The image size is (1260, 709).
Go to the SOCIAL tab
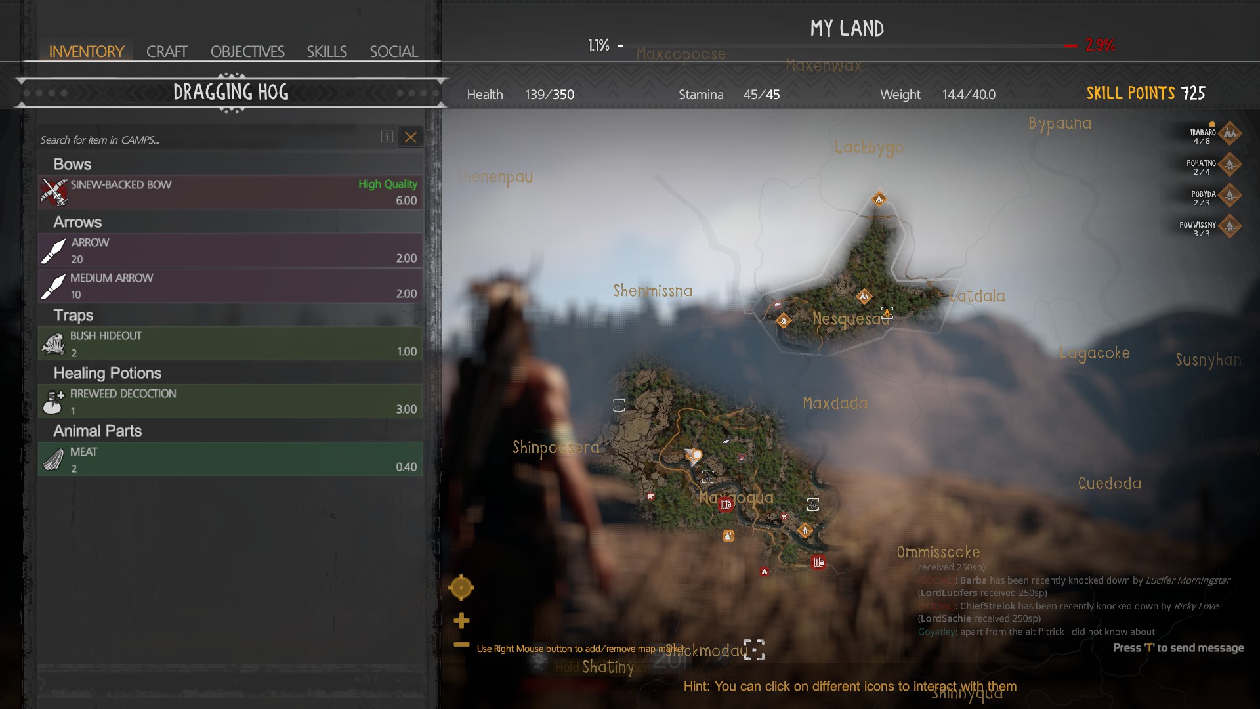[x=394, y=51]
